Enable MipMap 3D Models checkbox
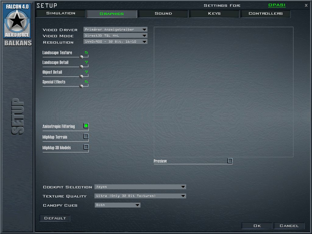312x234 pixels. pyautogui.click(x=86, y=147)
